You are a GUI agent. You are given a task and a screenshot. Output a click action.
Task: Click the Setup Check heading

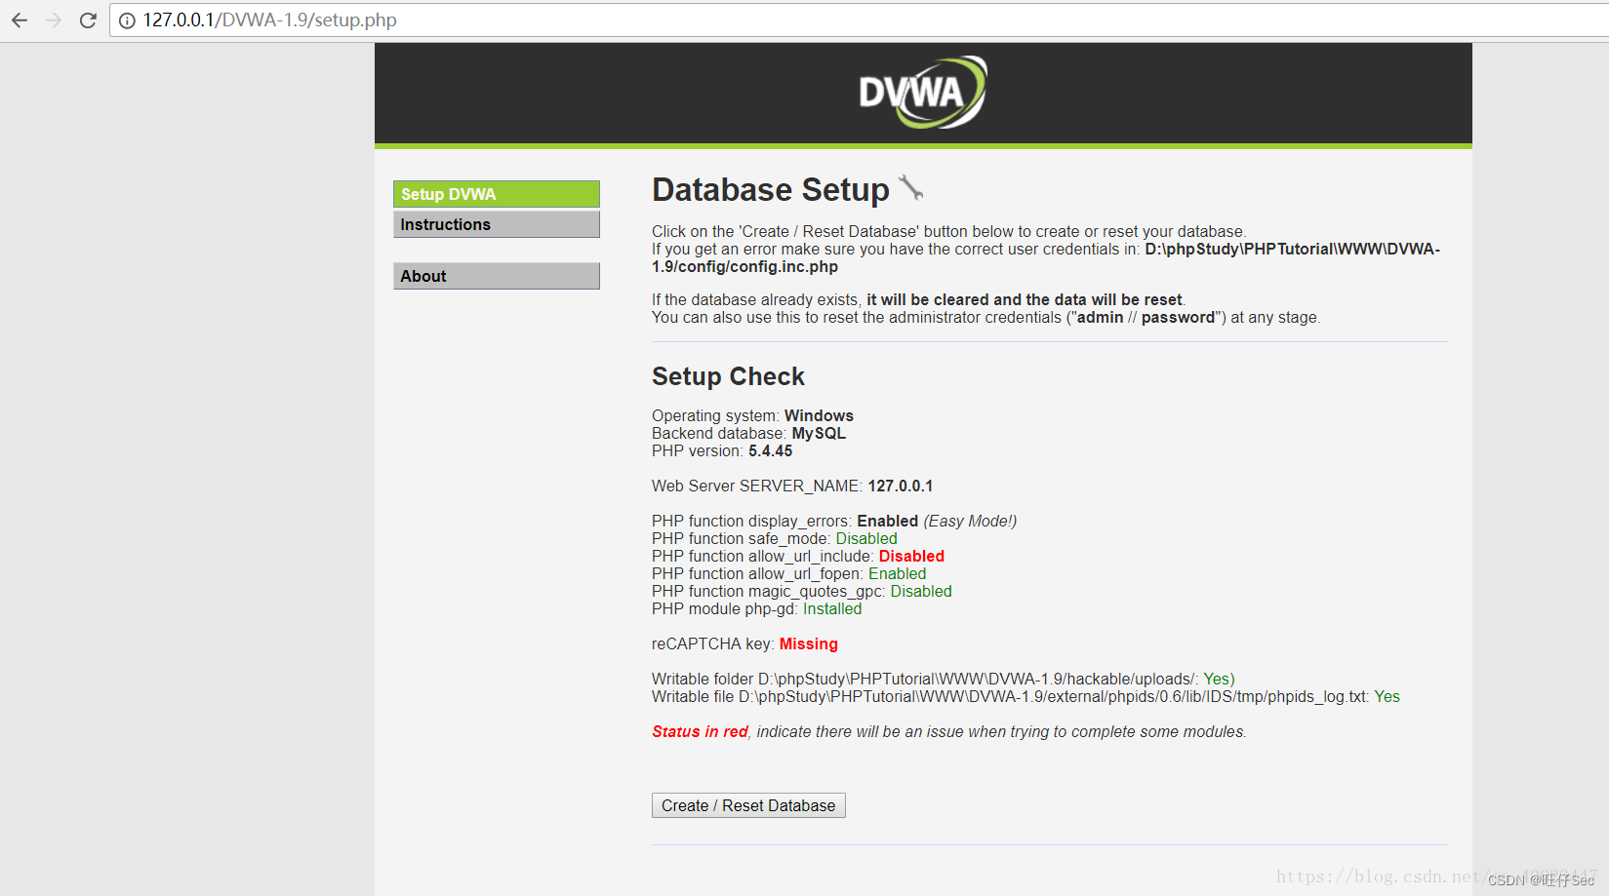[x=728, y=376]
